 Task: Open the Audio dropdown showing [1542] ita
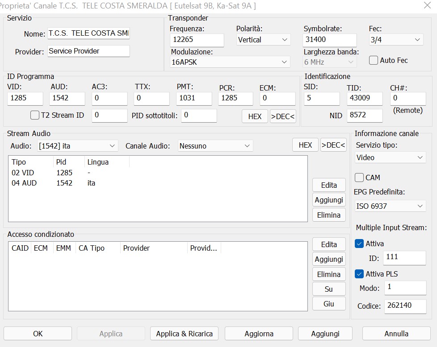(x=77, y=146)
